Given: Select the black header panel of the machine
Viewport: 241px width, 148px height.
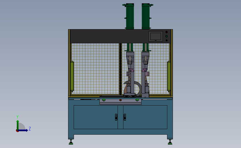Looking at the screenshot, I should 121,36.
